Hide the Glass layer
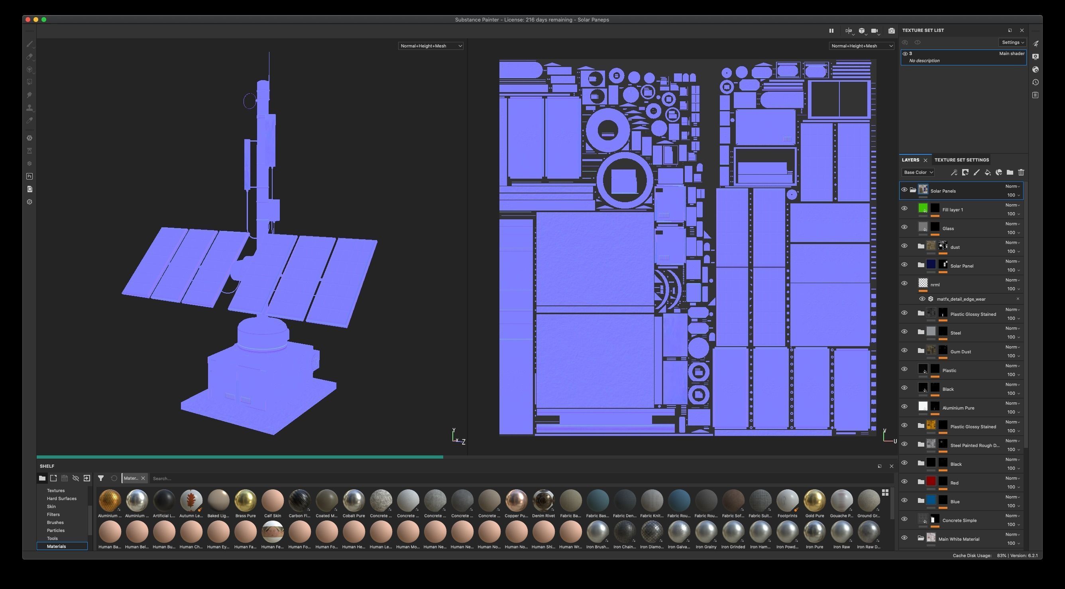The width and height of the screenshot is (1065, 589). click(x=904, y=227)
